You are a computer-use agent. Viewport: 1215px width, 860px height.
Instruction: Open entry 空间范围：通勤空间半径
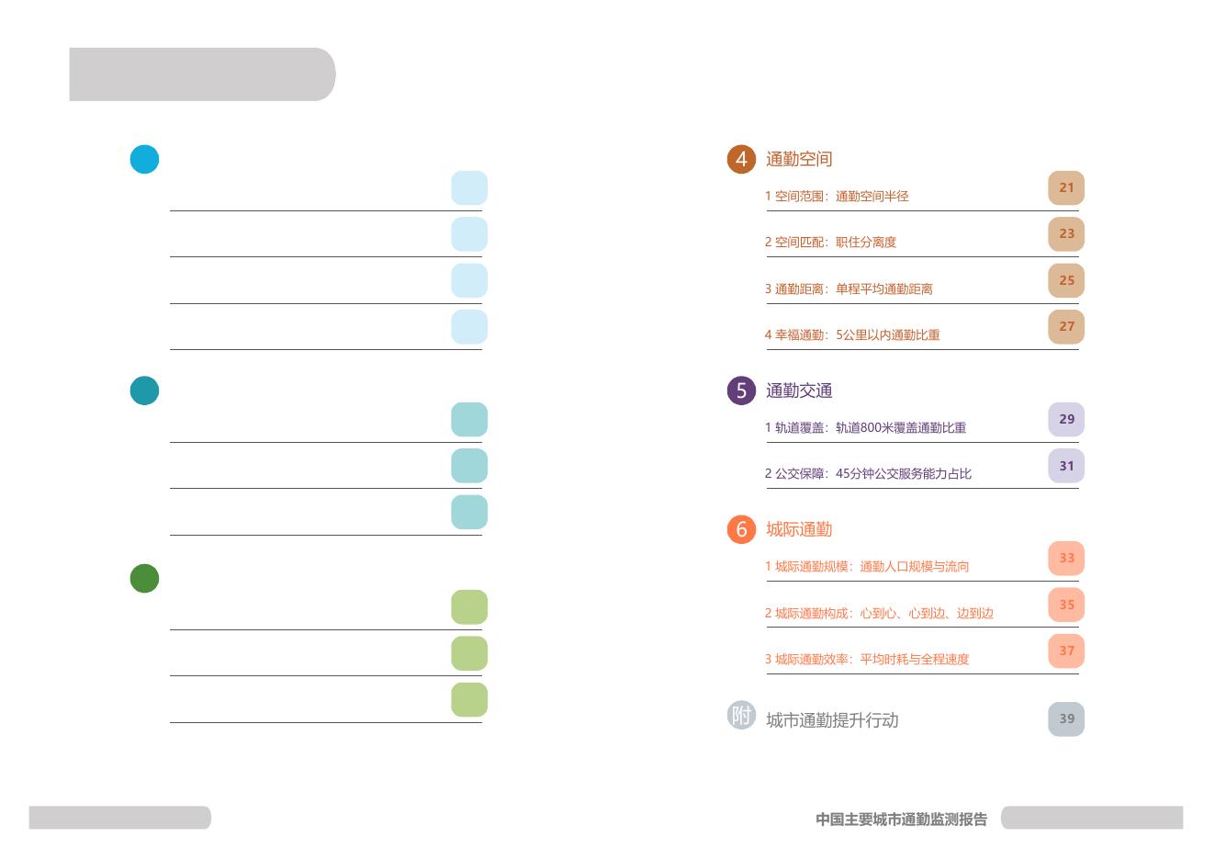(x=837, y=197)
